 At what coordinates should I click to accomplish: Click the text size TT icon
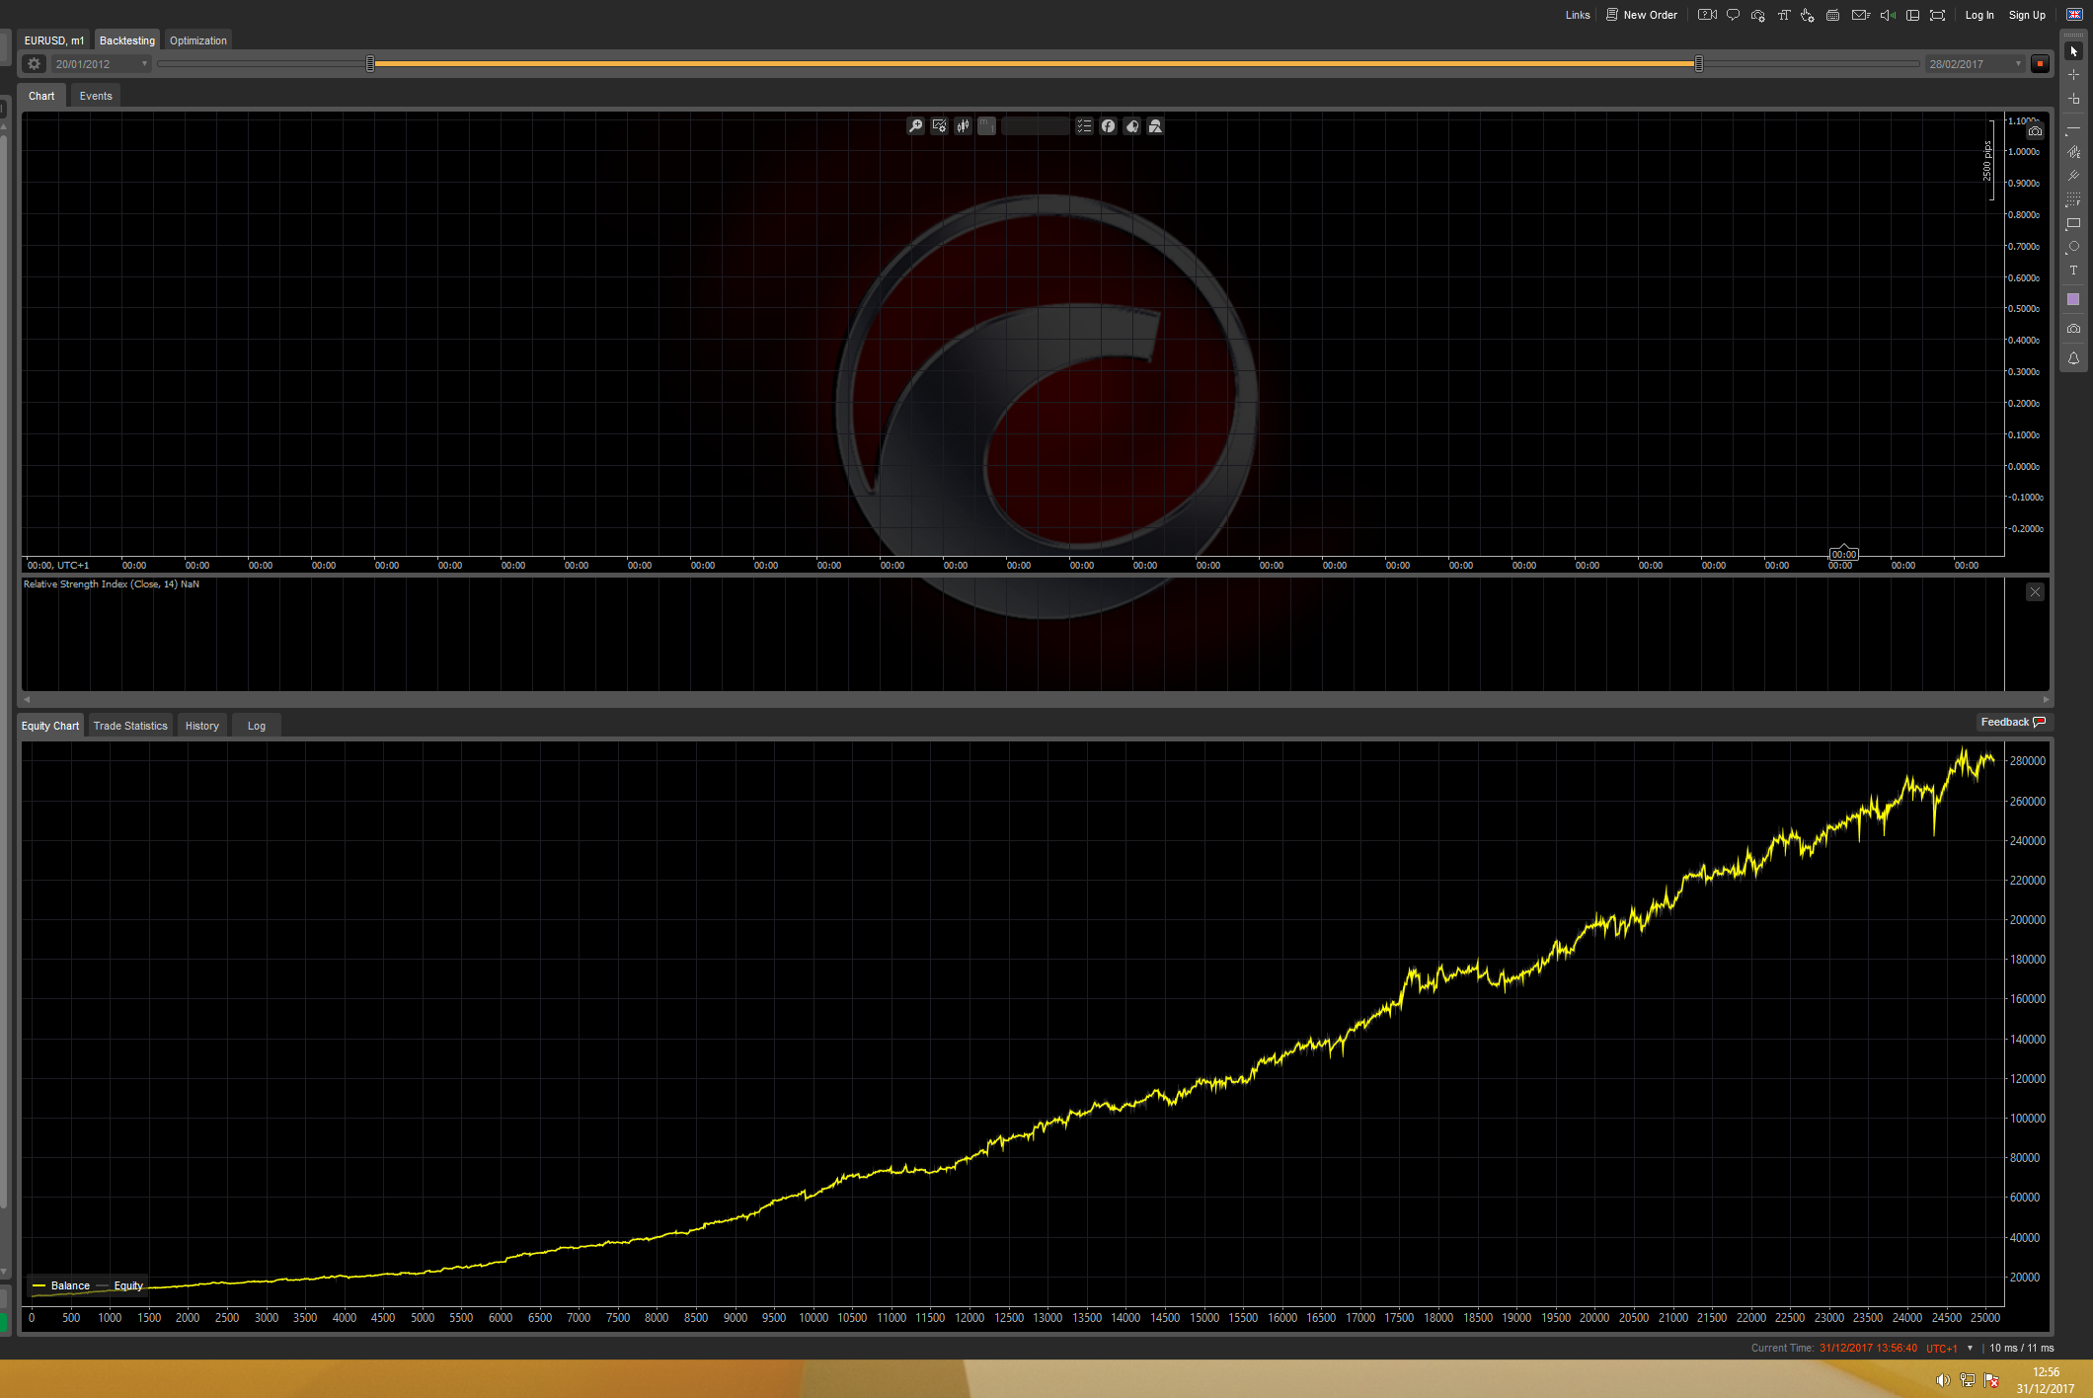pyautogui.click(x=1783, y=15)
